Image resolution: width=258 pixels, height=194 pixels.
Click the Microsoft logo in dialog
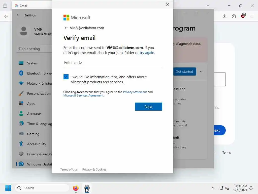tap(77, 17)
